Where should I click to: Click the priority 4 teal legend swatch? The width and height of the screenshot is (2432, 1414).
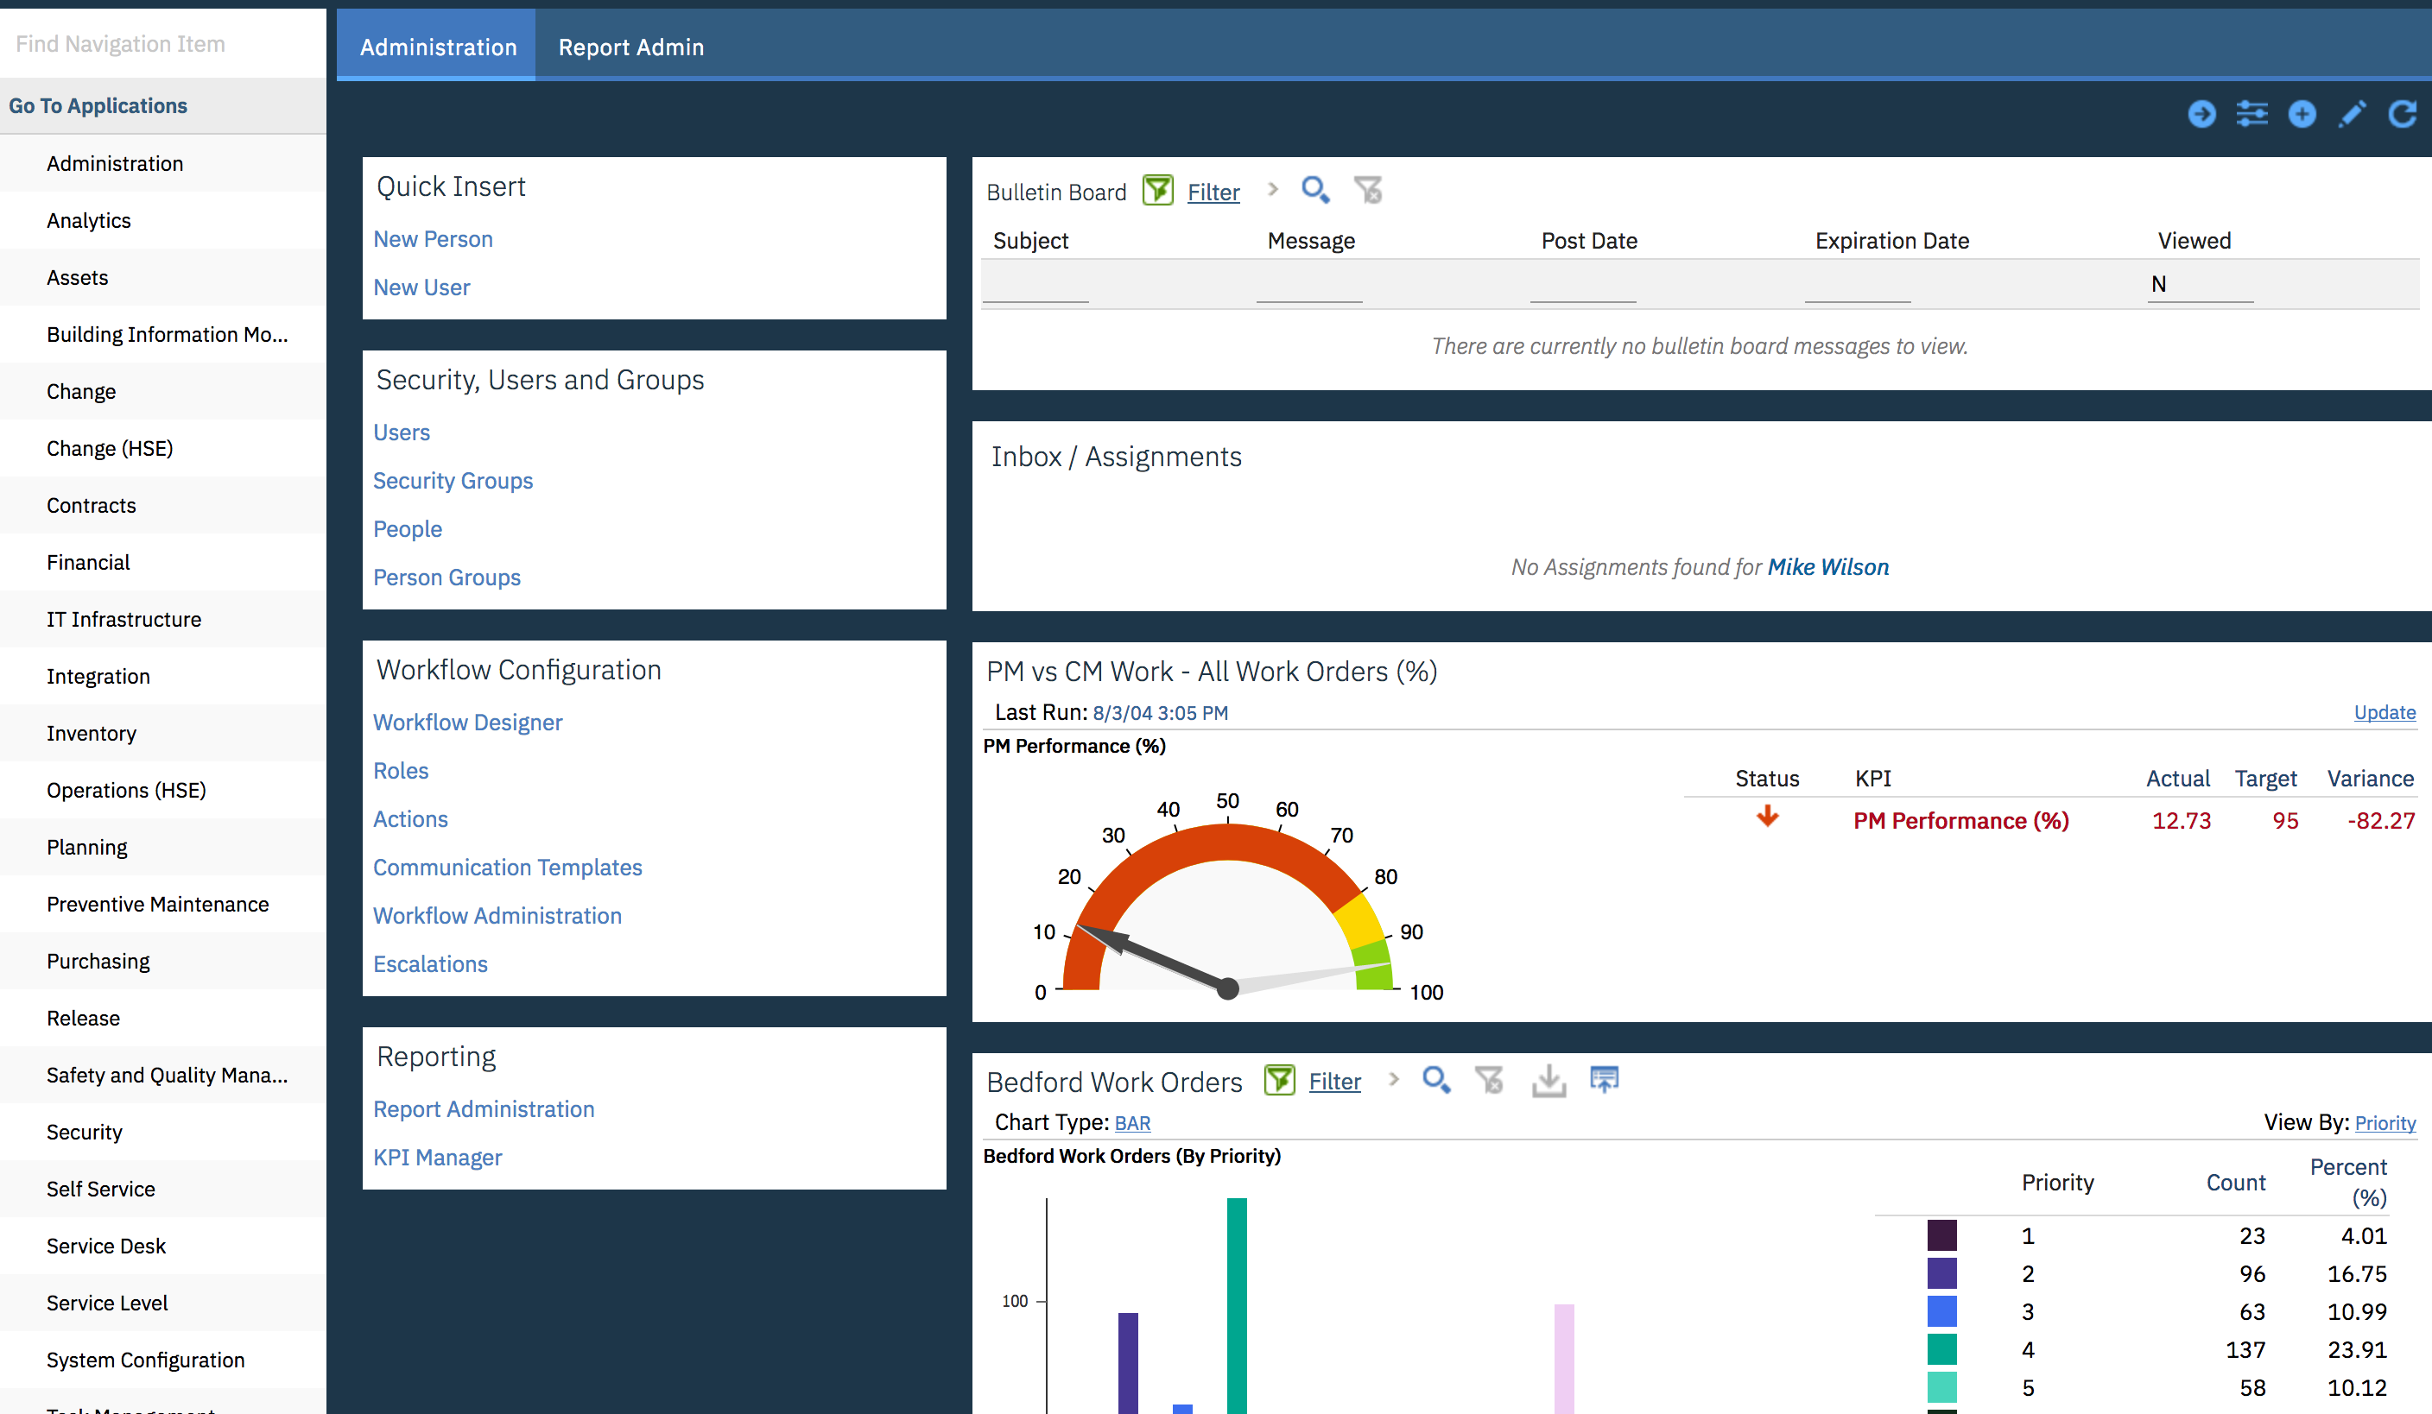coord(1941,1349)
